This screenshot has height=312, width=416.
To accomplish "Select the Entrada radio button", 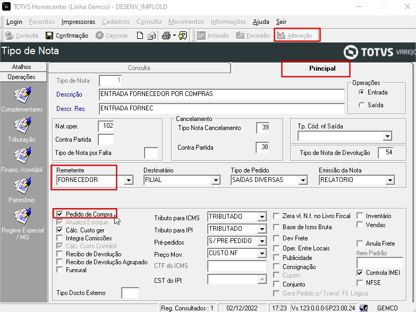I will [x=361, y=92].
